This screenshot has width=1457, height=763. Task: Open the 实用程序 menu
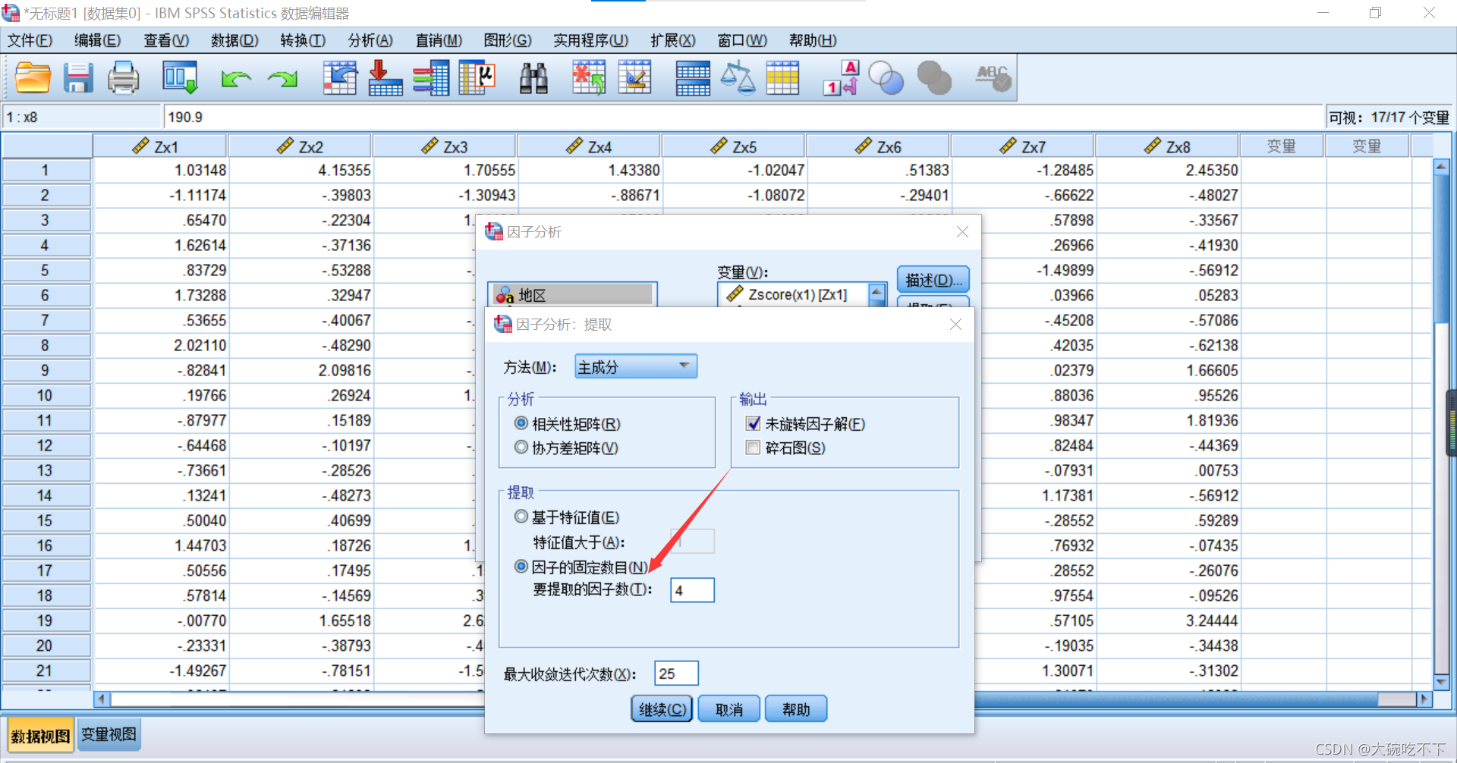[590, 40]
